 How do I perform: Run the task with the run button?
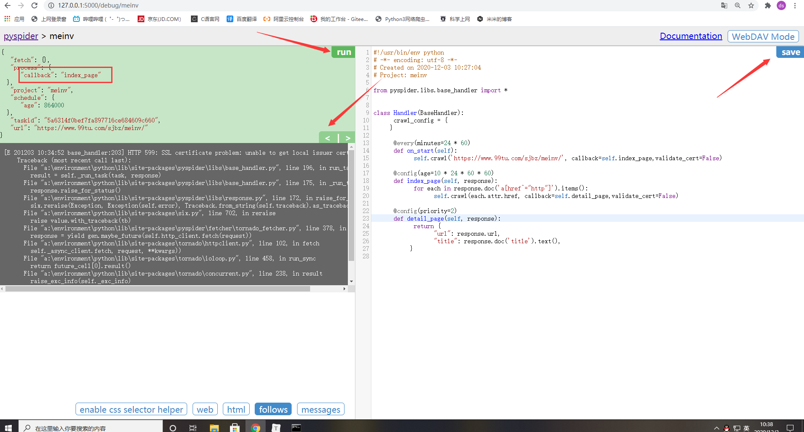pyautogui.click(x=343, y=52)
